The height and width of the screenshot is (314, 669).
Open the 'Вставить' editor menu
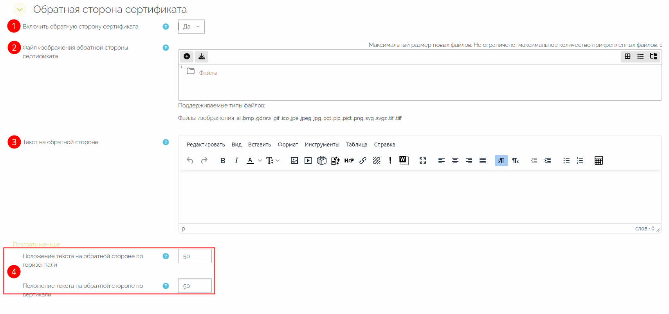point(259,145)
